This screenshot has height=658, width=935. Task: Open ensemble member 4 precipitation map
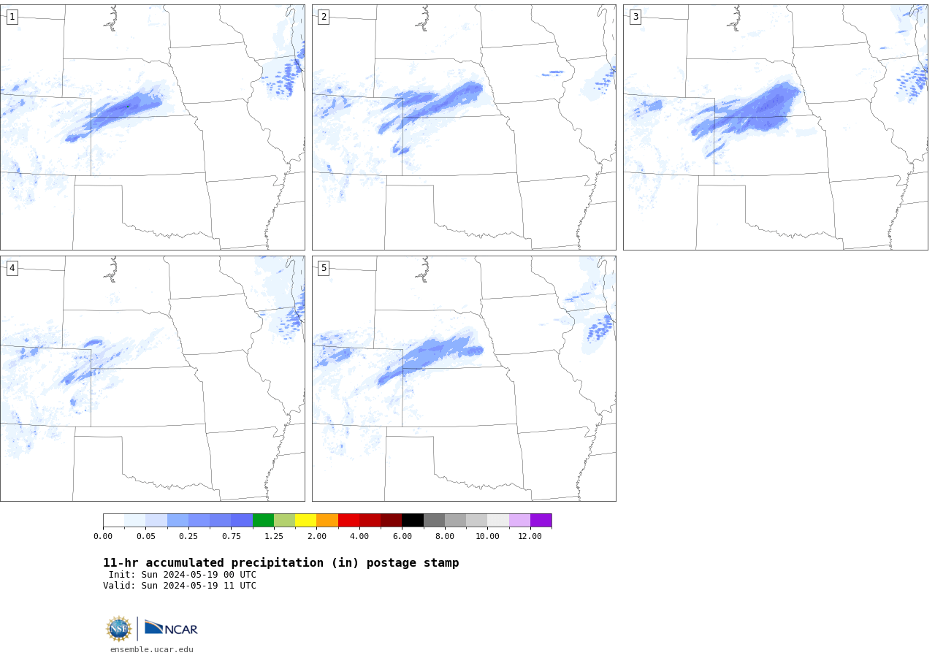(153, 378)
